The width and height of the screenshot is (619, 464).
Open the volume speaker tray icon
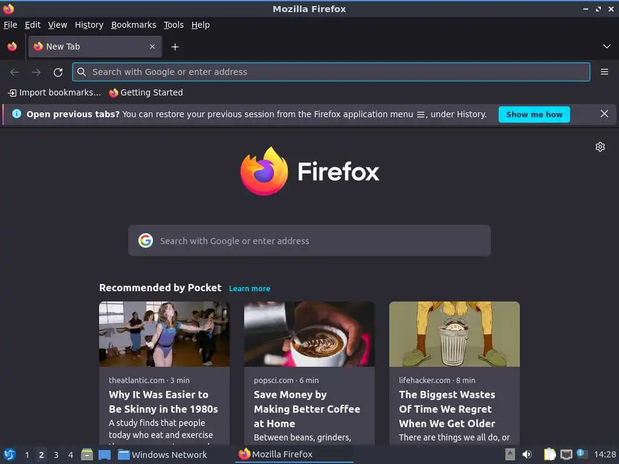pos(527,454)
